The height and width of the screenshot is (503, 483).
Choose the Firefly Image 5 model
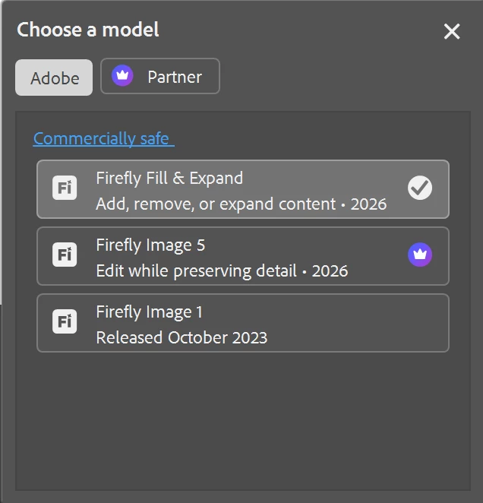pyautogui.click(x=243, y=256)
